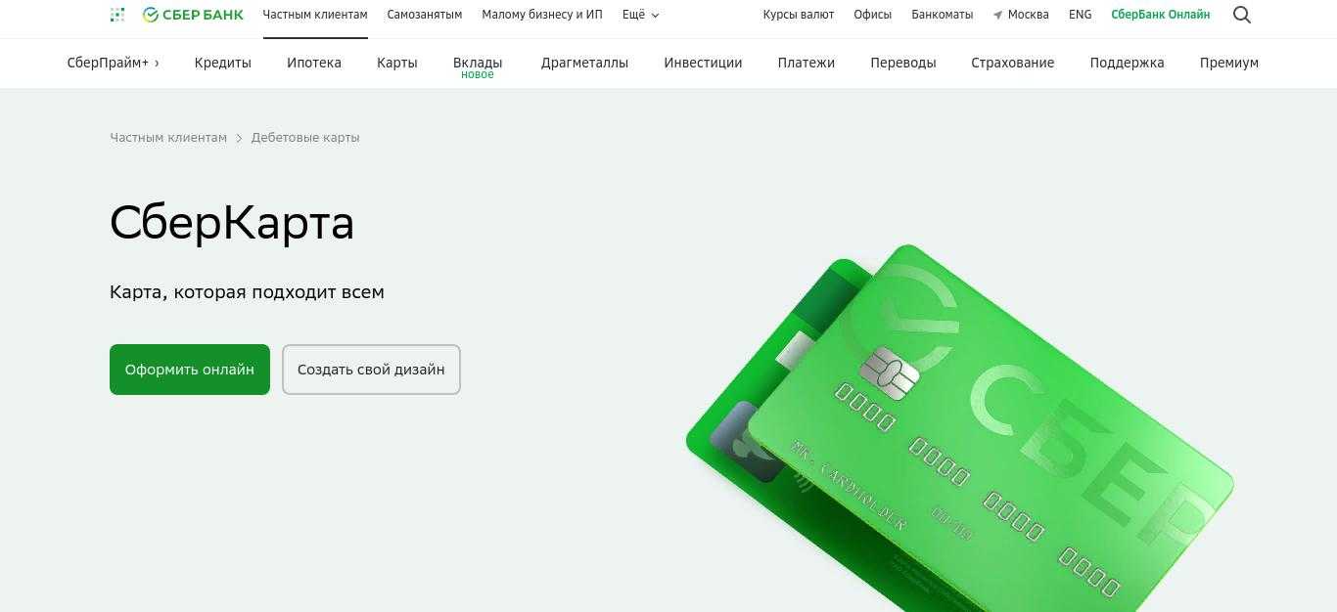Viewport: 1337px width, 612px height.
Task: Open the Страхование menu item
Action: pos(1013,63)
